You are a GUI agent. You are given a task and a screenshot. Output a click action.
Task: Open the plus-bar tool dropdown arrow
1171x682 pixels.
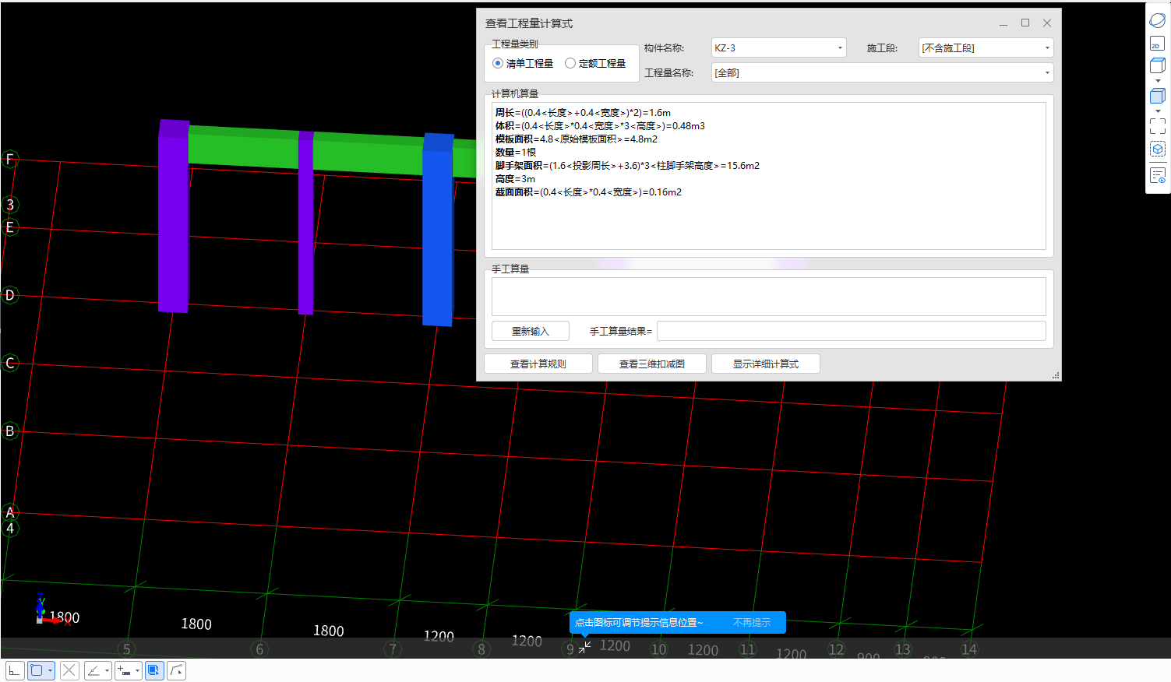(x=137, y=670)
